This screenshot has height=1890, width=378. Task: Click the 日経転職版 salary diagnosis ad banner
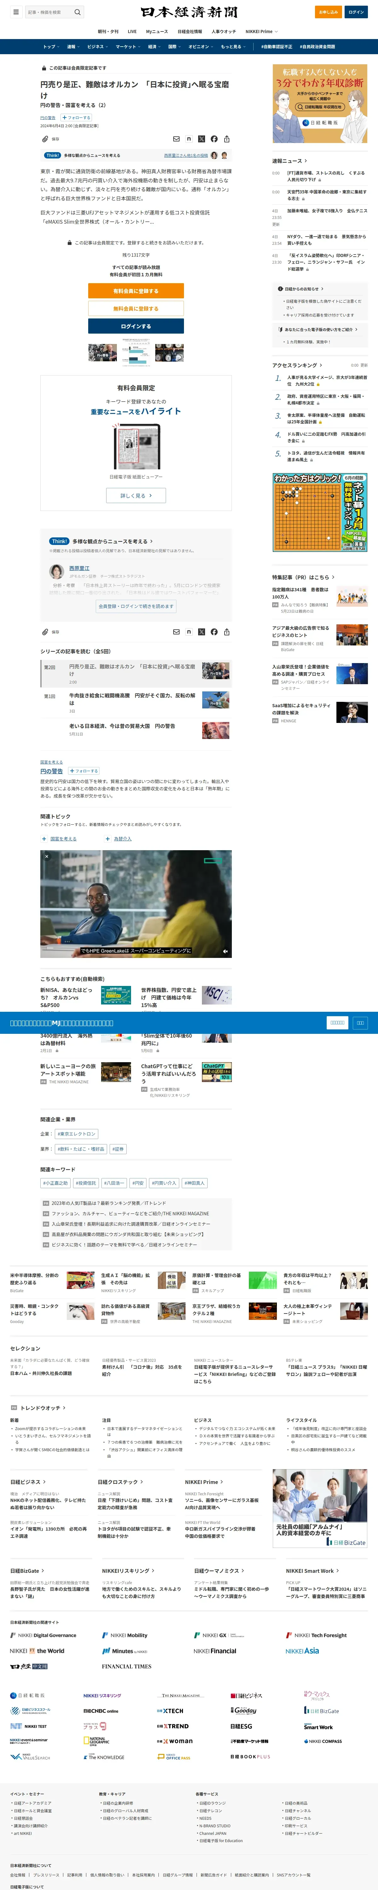(x=320, y=103)
